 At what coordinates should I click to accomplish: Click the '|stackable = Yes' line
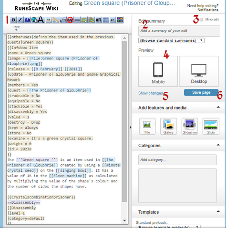click(x=25, y=106)
